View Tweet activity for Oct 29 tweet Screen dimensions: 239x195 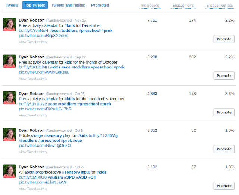tap(33, 189)
